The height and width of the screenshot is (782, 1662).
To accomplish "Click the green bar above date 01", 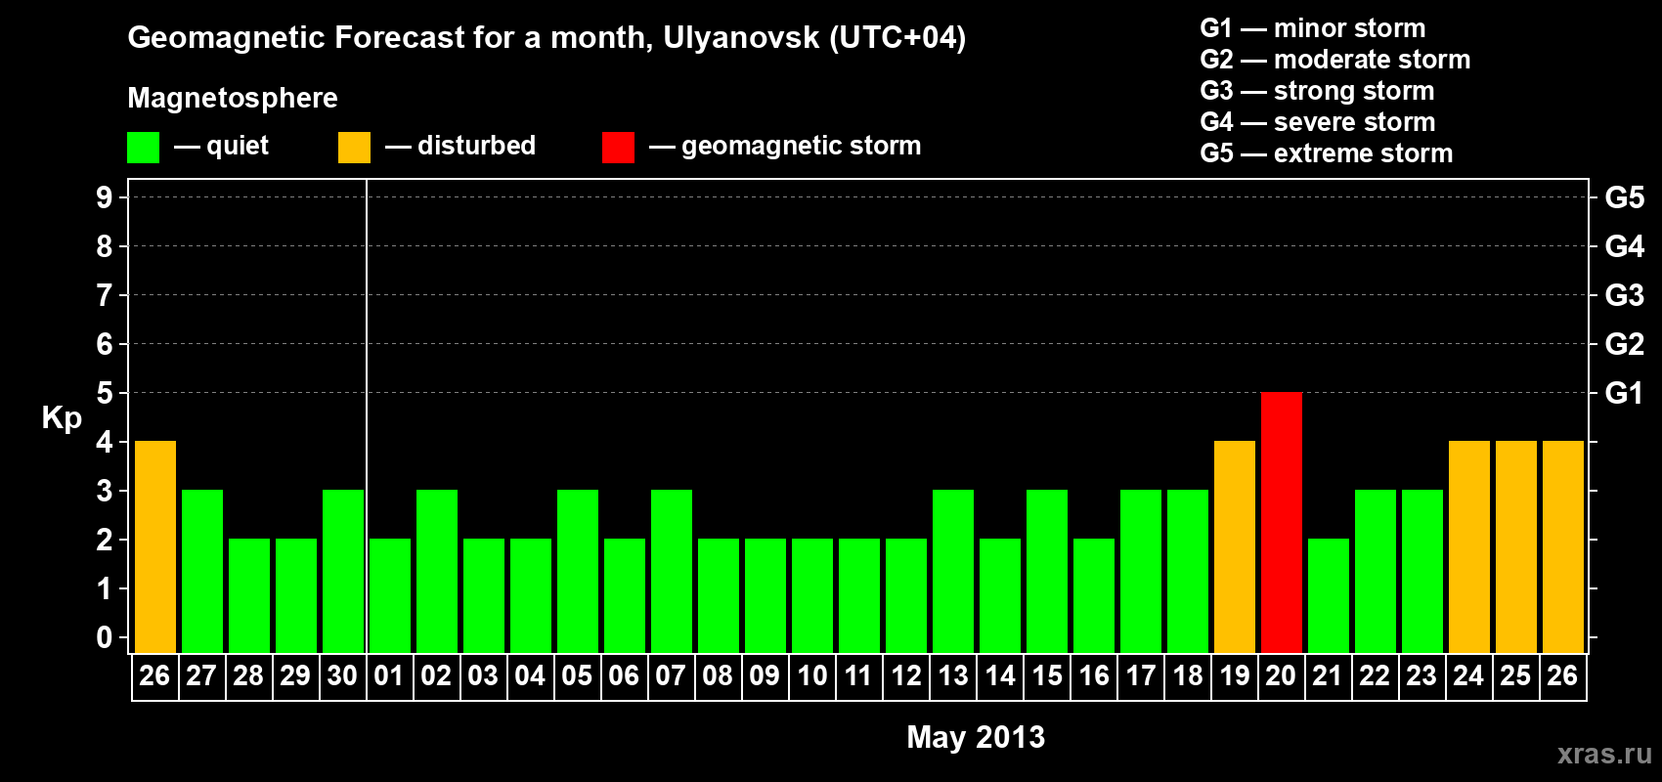I will coord(389,595).
